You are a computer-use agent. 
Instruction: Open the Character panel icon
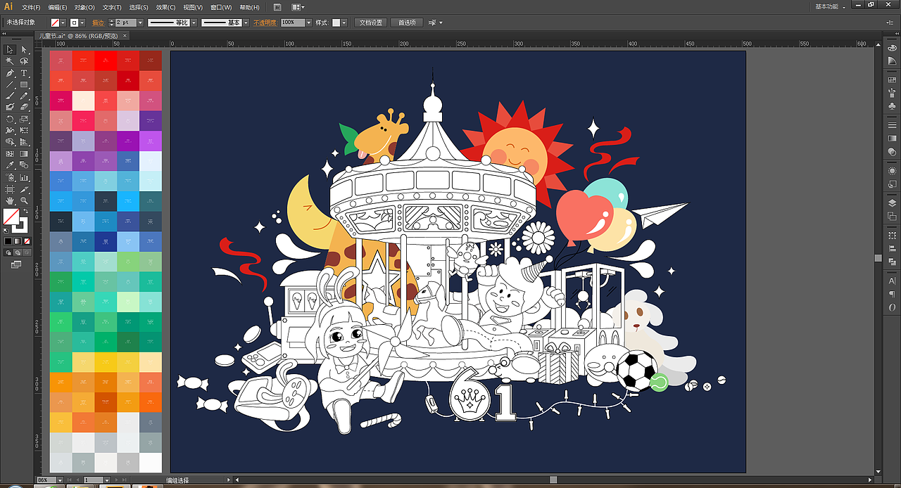(892, 281)
